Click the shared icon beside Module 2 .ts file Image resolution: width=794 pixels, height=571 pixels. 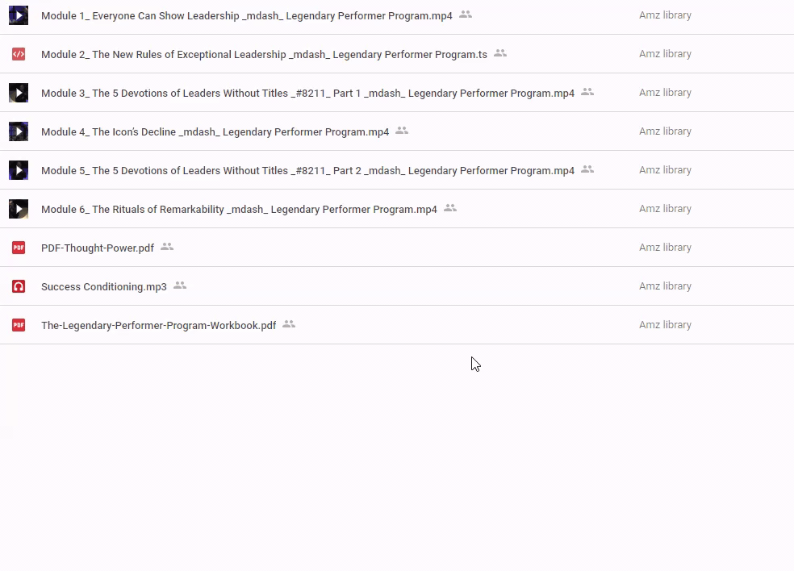[500, 53]
